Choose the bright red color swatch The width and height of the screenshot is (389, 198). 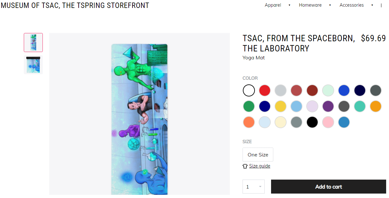pyautogui.click(x=265, y=90)
